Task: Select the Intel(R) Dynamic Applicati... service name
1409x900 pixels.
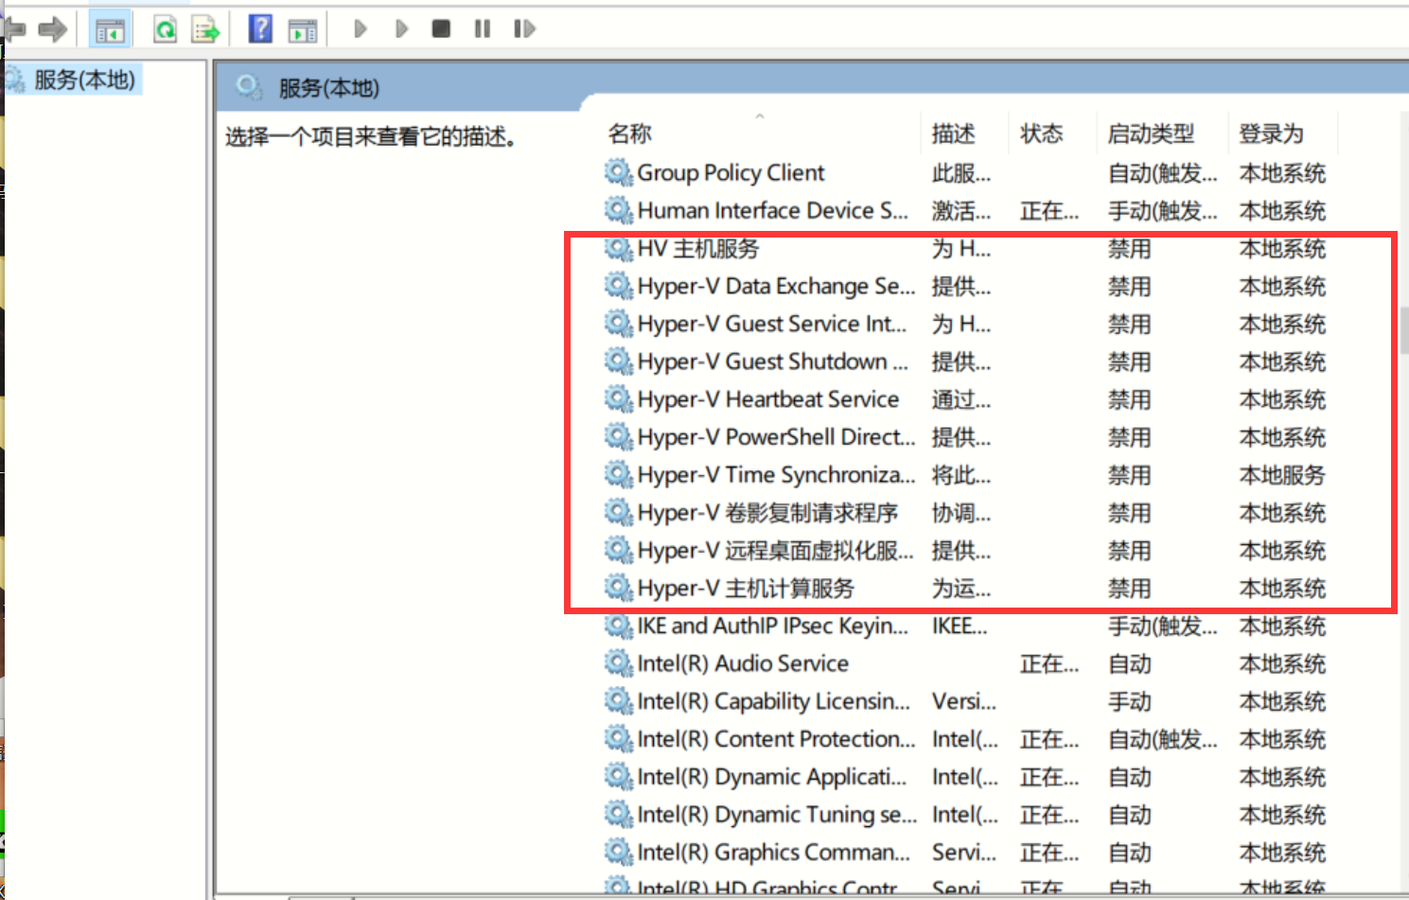Action: [772, 778]
